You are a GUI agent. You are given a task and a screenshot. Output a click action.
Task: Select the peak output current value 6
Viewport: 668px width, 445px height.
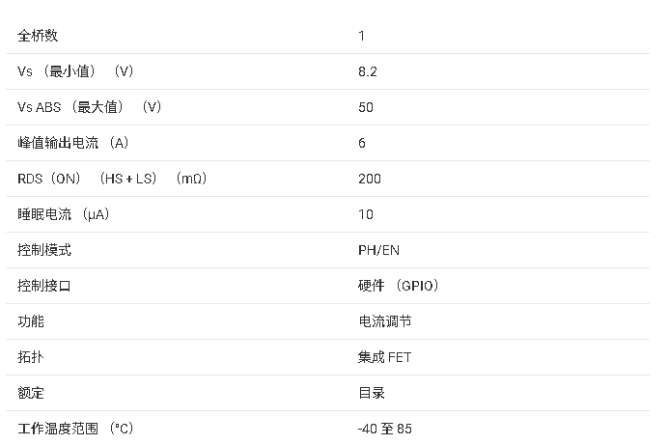click(x=362, y=143)
